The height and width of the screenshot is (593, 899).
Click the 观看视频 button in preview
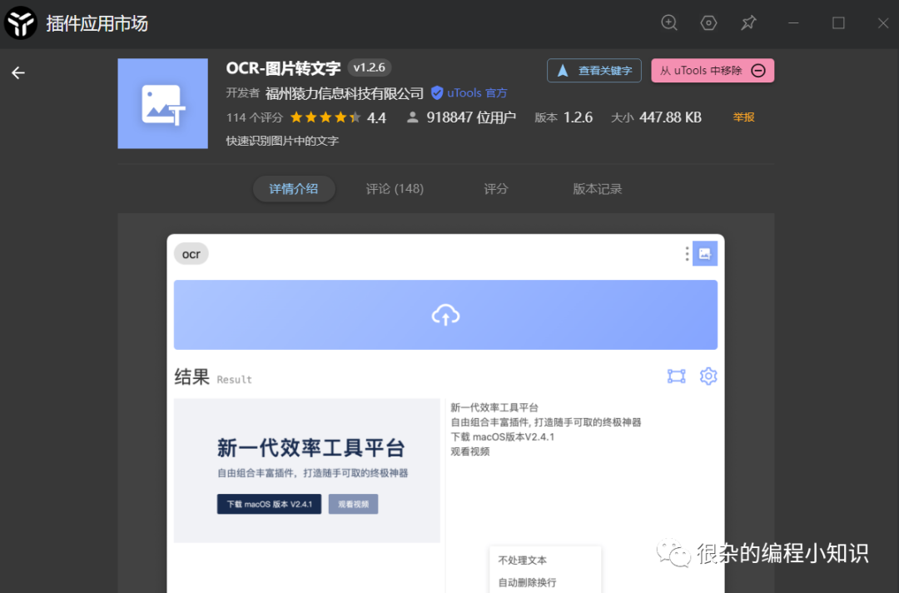click(353, 504)
